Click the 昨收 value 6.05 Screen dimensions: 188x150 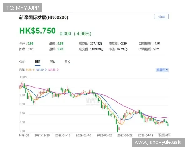[30, 49]
